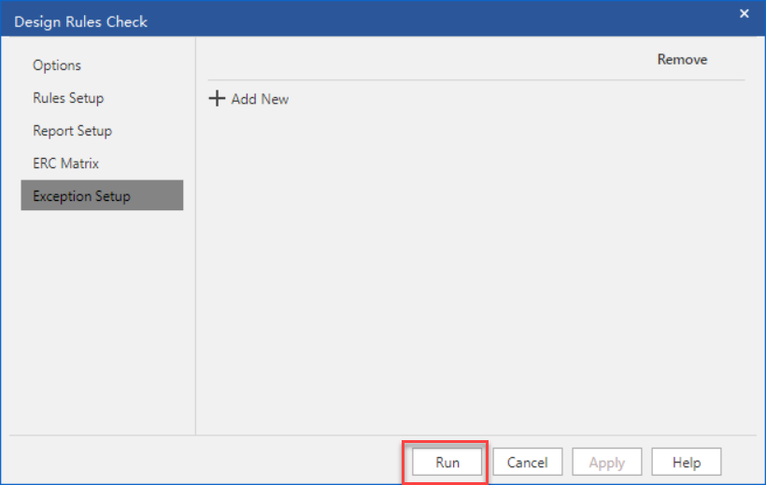The height and width of the screenshot is (485, 766).
Task: Click the plus icon beside Add New
Action: (x=217, y=98)
